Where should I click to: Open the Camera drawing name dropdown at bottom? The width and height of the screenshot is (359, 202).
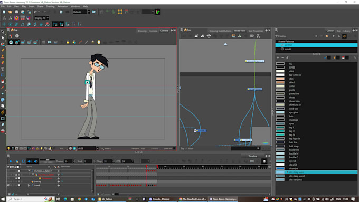97,149
